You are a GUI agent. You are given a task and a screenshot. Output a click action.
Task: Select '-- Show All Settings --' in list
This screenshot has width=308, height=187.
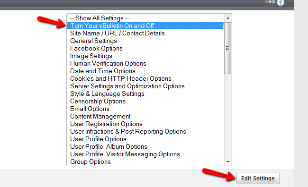pos(145,18)
